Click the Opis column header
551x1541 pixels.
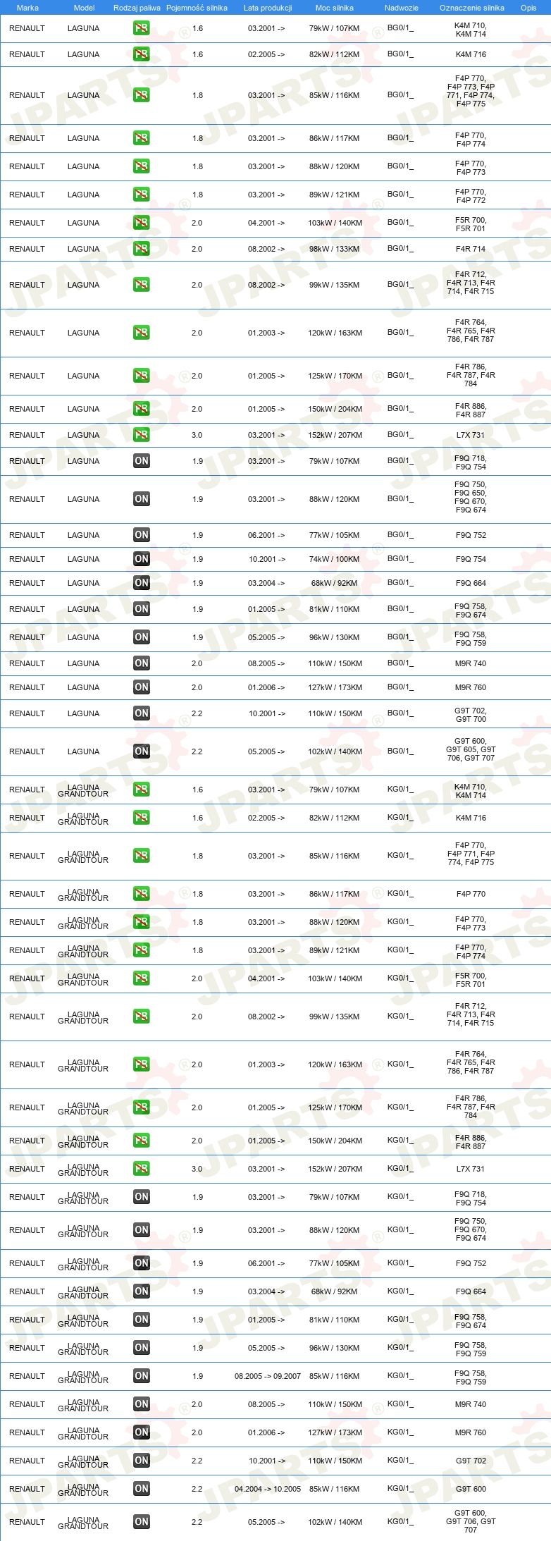pyautogui.click(x=528, y=8)
